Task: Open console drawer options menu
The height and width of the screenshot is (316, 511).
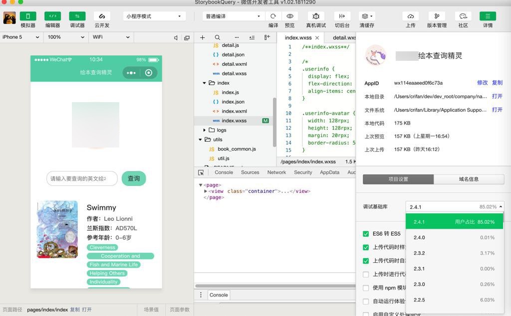Action: [201, 295]
